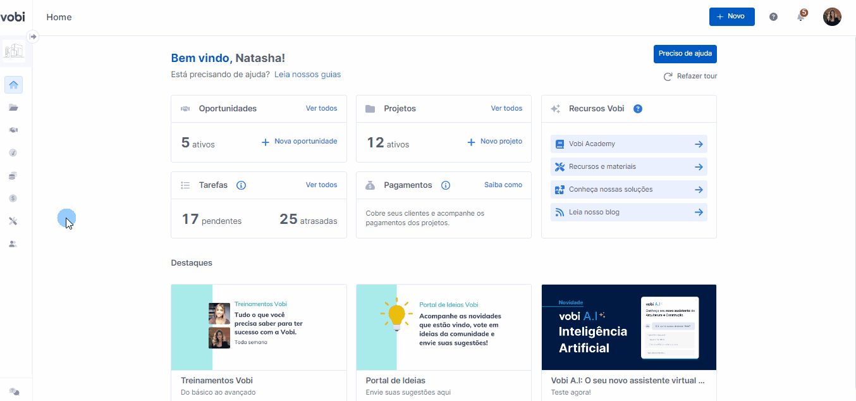Open Recursos e materiais row

(629, 167)
